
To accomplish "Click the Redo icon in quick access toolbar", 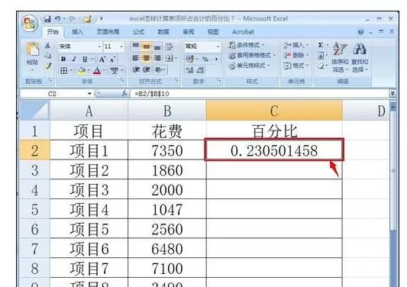I will coord(72,19).
